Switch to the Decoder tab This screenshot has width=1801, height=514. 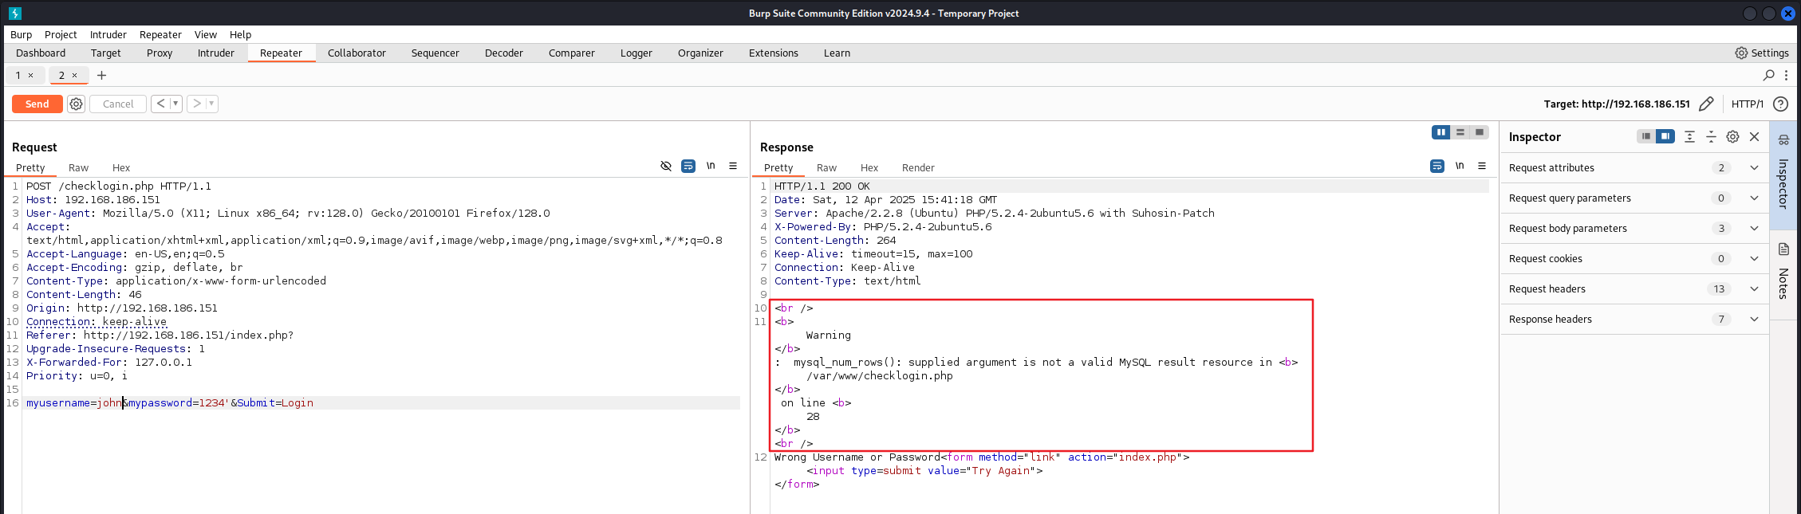504,53
